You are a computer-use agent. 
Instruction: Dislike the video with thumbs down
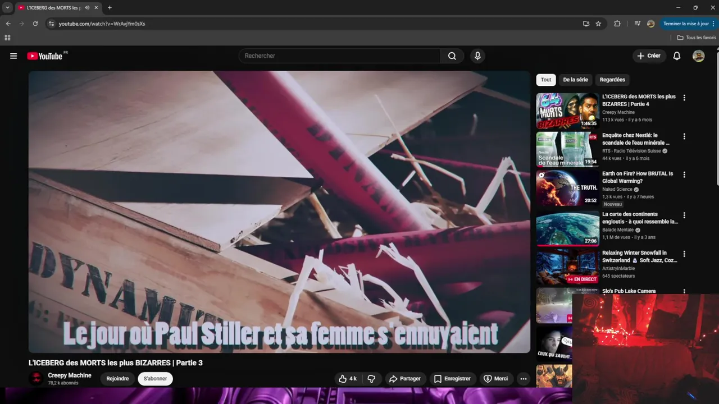point(371,379)
